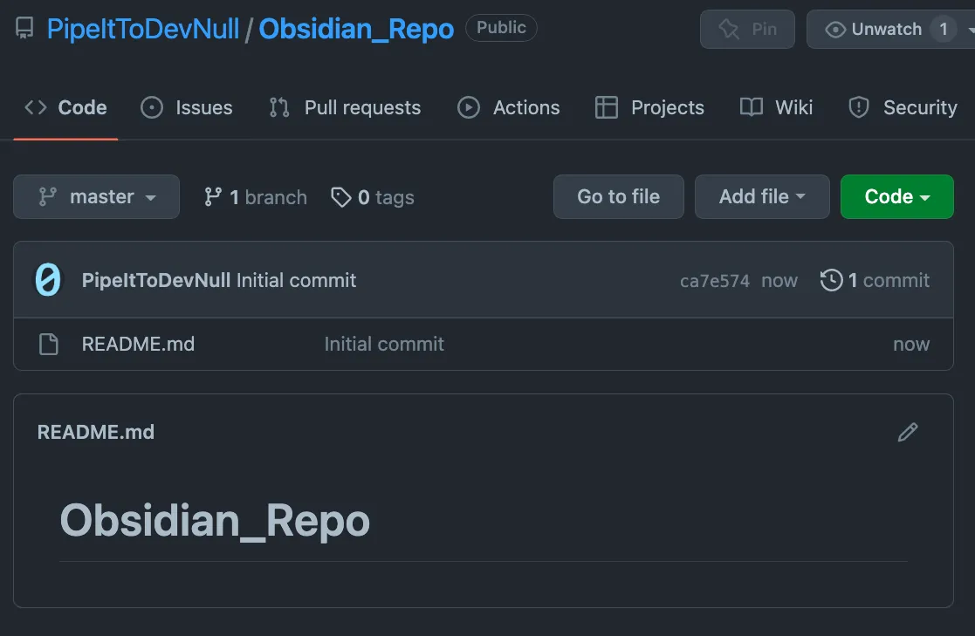The height and width of the screenshot is (636, 975).
Task: Edit README.md using the pencil icon
Action: click(x=908, y=432)
